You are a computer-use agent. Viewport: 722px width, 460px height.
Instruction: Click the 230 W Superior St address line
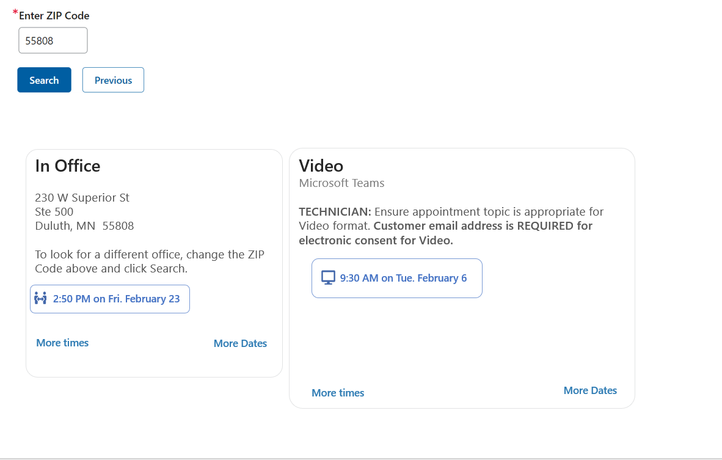[x=82, y=198]
